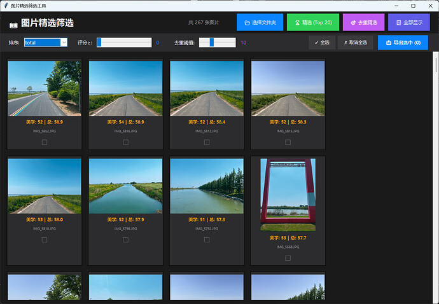Image resolution: width=439 pixels, height=304 pixels.
Task: Maximize the 图片精选筛选工具 window
Action: tap(414, 6)
